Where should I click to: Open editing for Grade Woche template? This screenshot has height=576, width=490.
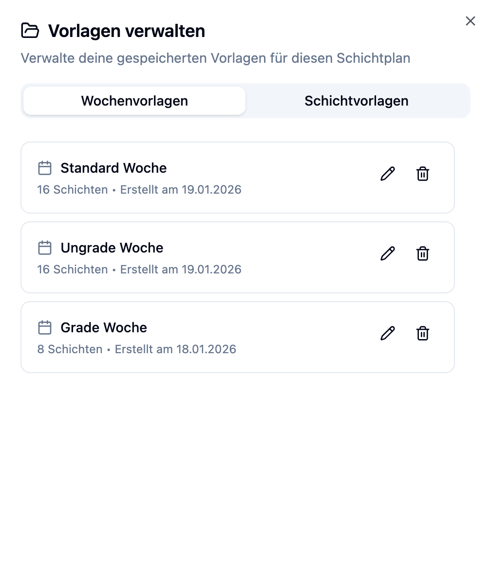click(x=388, y=333)
